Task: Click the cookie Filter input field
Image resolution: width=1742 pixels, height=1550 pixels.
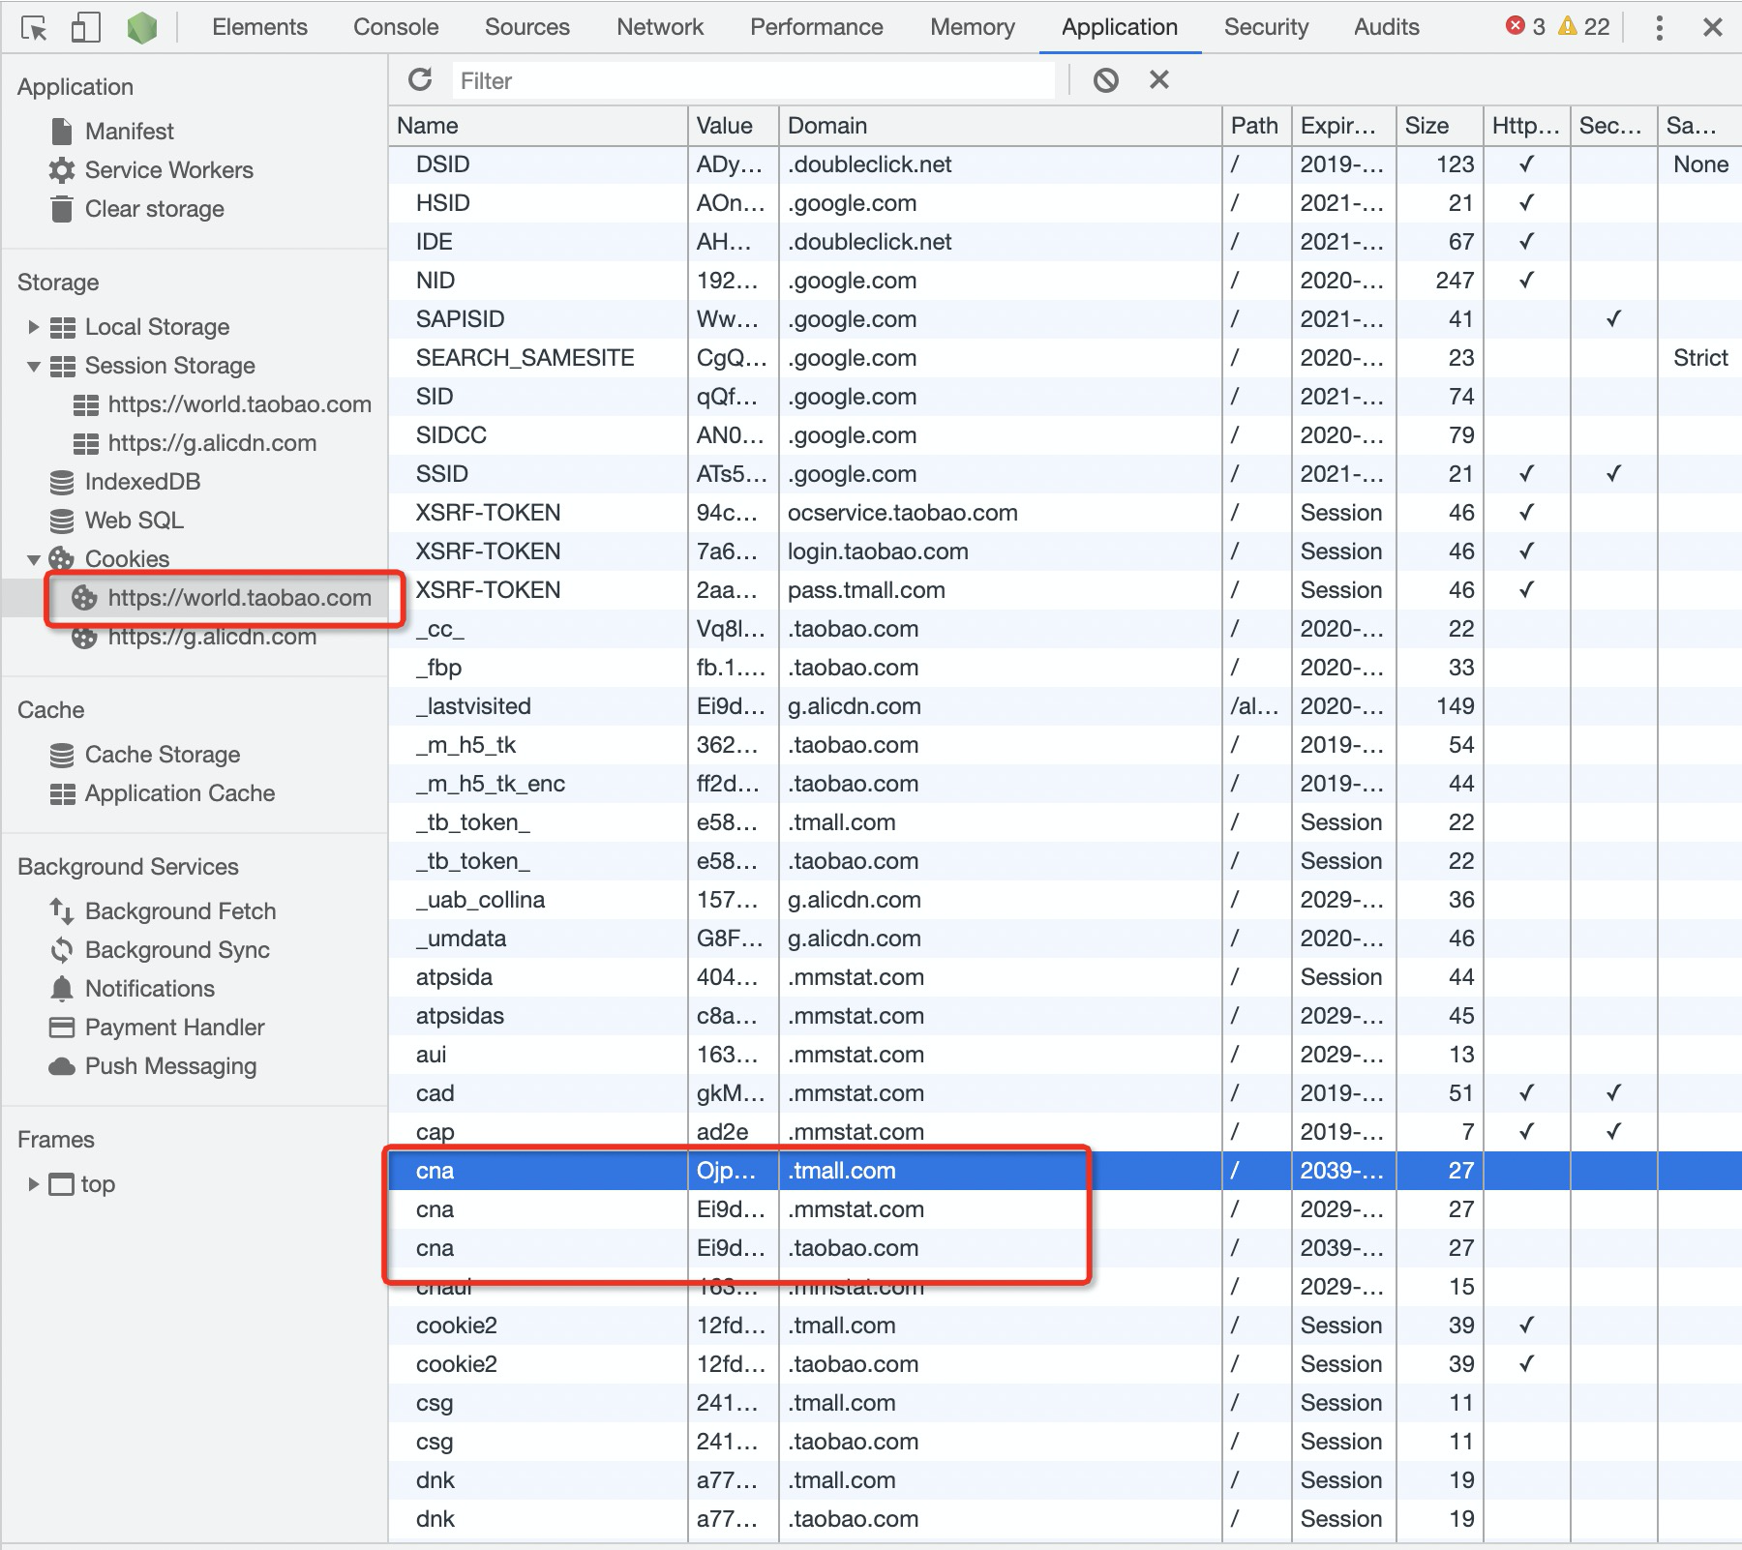Action: (753, 80)
